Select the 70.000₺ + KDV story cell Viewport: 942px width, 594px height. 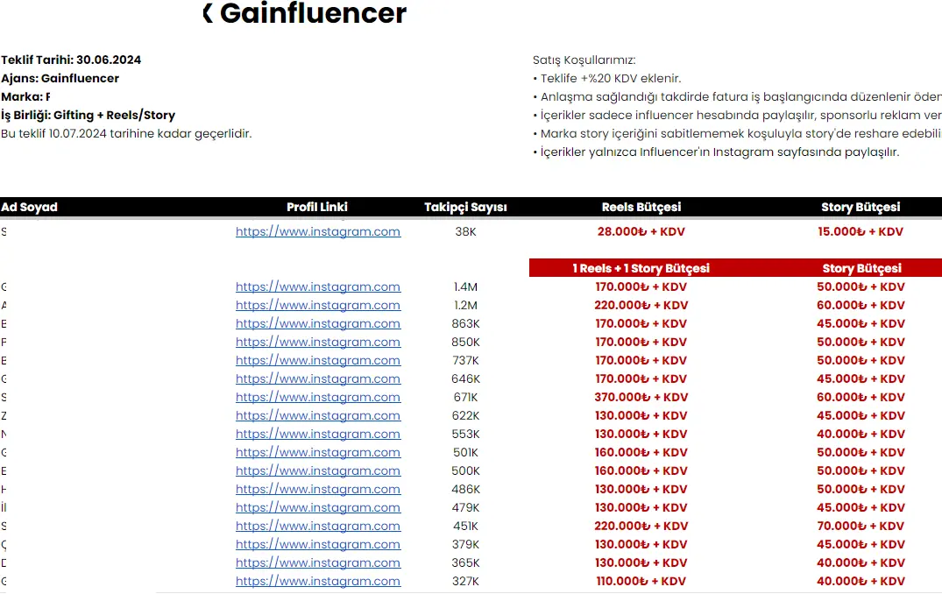(x=861, y=527)
